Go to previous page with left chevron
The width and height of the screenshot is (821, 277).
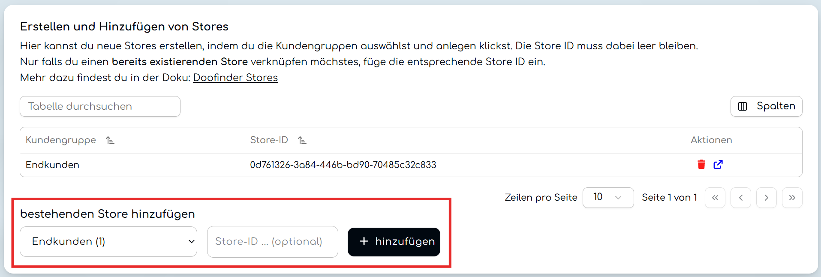pos(741,198)
